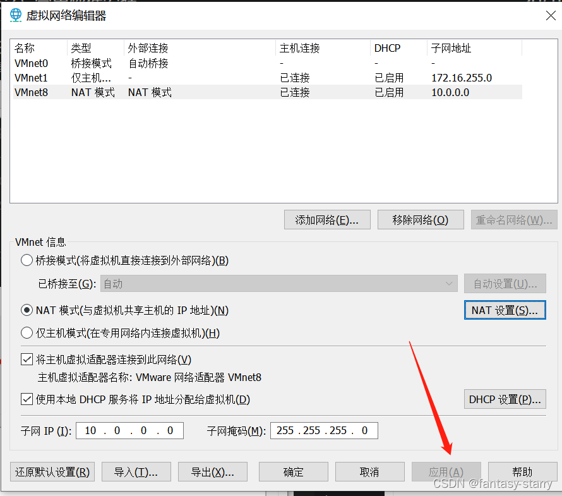The image size is (562, 496).
Task: Click 导出(X)... button
Action: tap(213, 472)
